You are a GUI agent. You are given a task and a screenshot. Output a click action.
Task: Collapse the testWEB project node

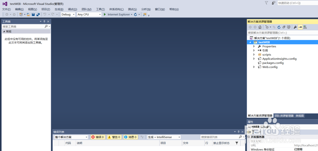coord(250,42)
